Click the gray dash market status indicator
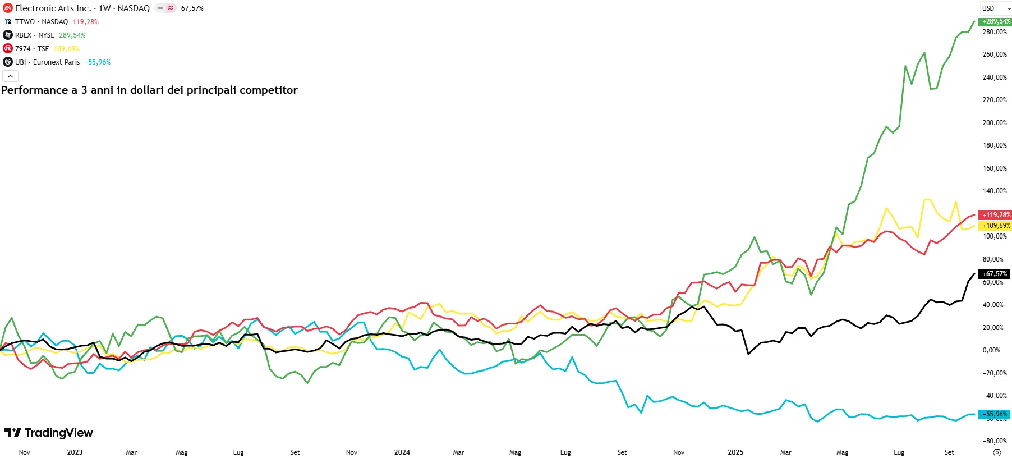1012x458 pixels. point(160,8)
